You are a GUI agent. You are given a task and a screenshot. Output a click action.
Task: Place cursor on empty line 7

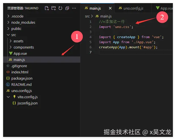tap(136, 52)
